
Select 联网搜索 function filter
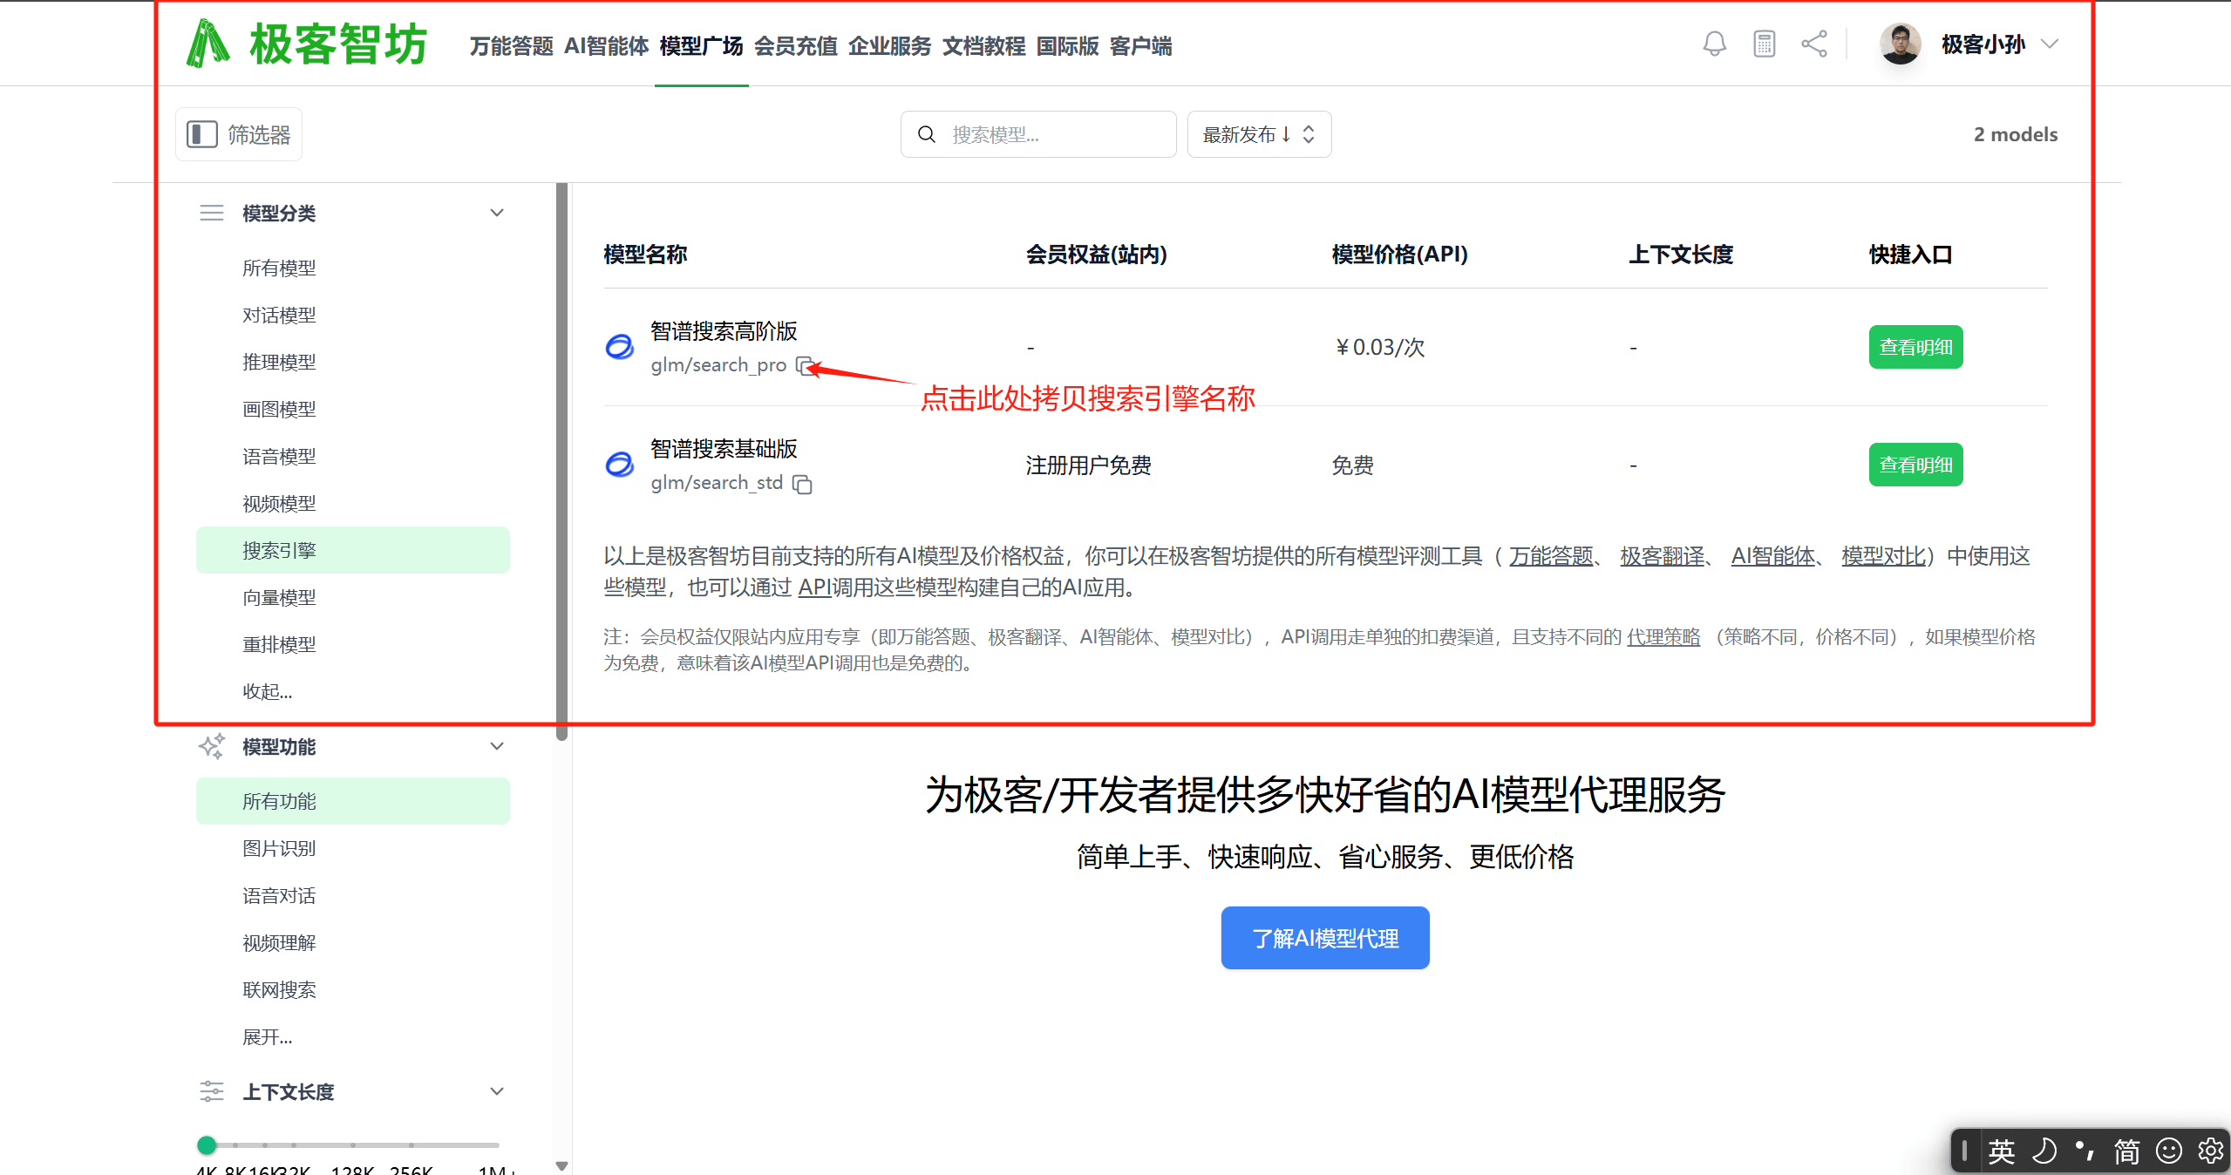coord(353,989)
